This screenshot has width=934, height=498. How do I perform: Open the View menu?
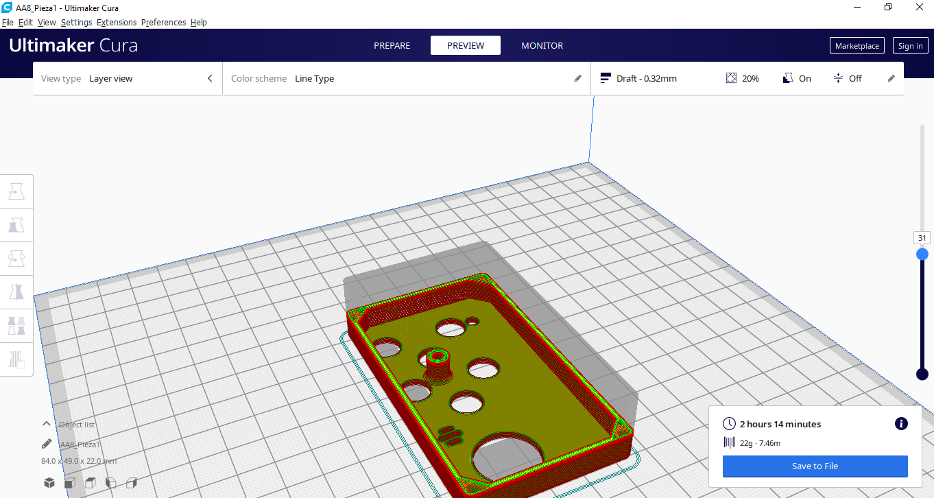pyautogui.click(x=47, y=23)
